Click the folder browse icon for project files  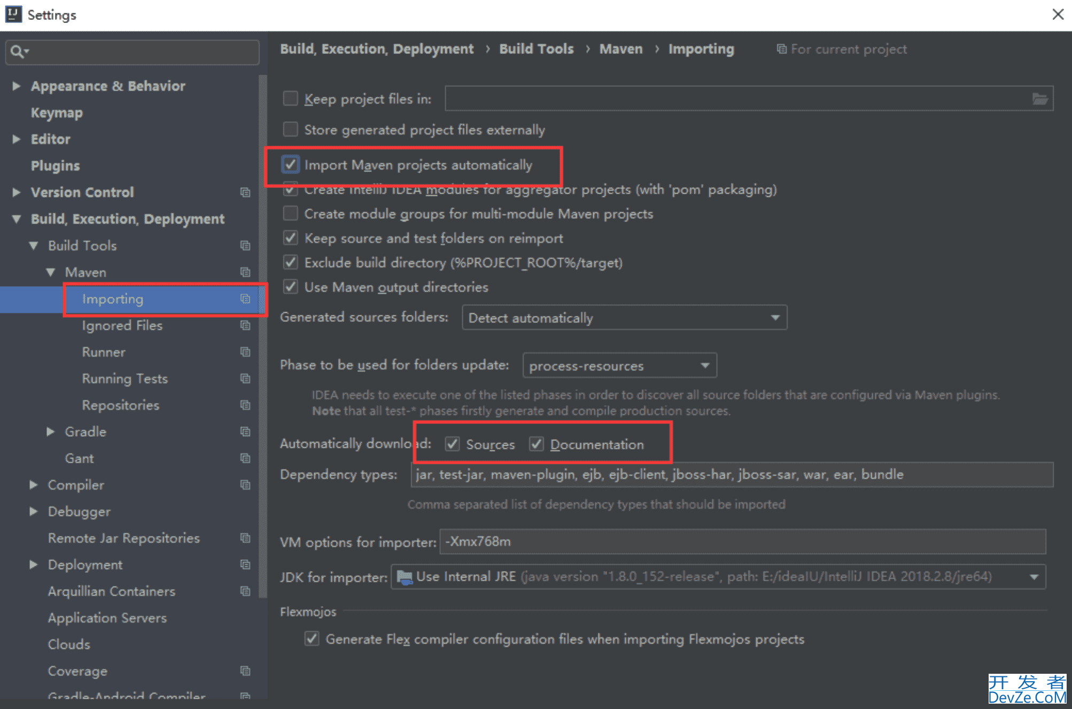[1039, 99]
